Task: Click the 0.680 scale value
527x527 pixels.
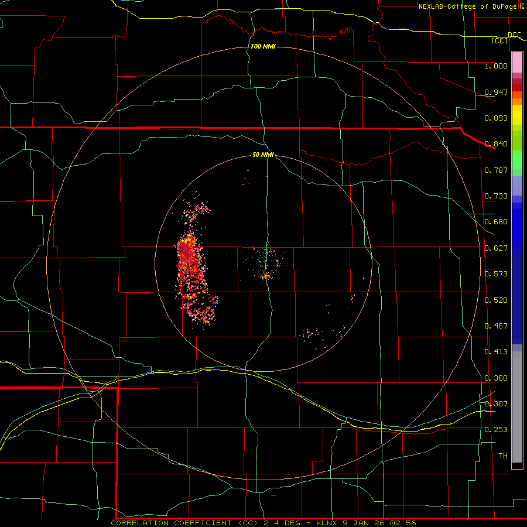Action: pyautogui.click(x=496, y=222)
